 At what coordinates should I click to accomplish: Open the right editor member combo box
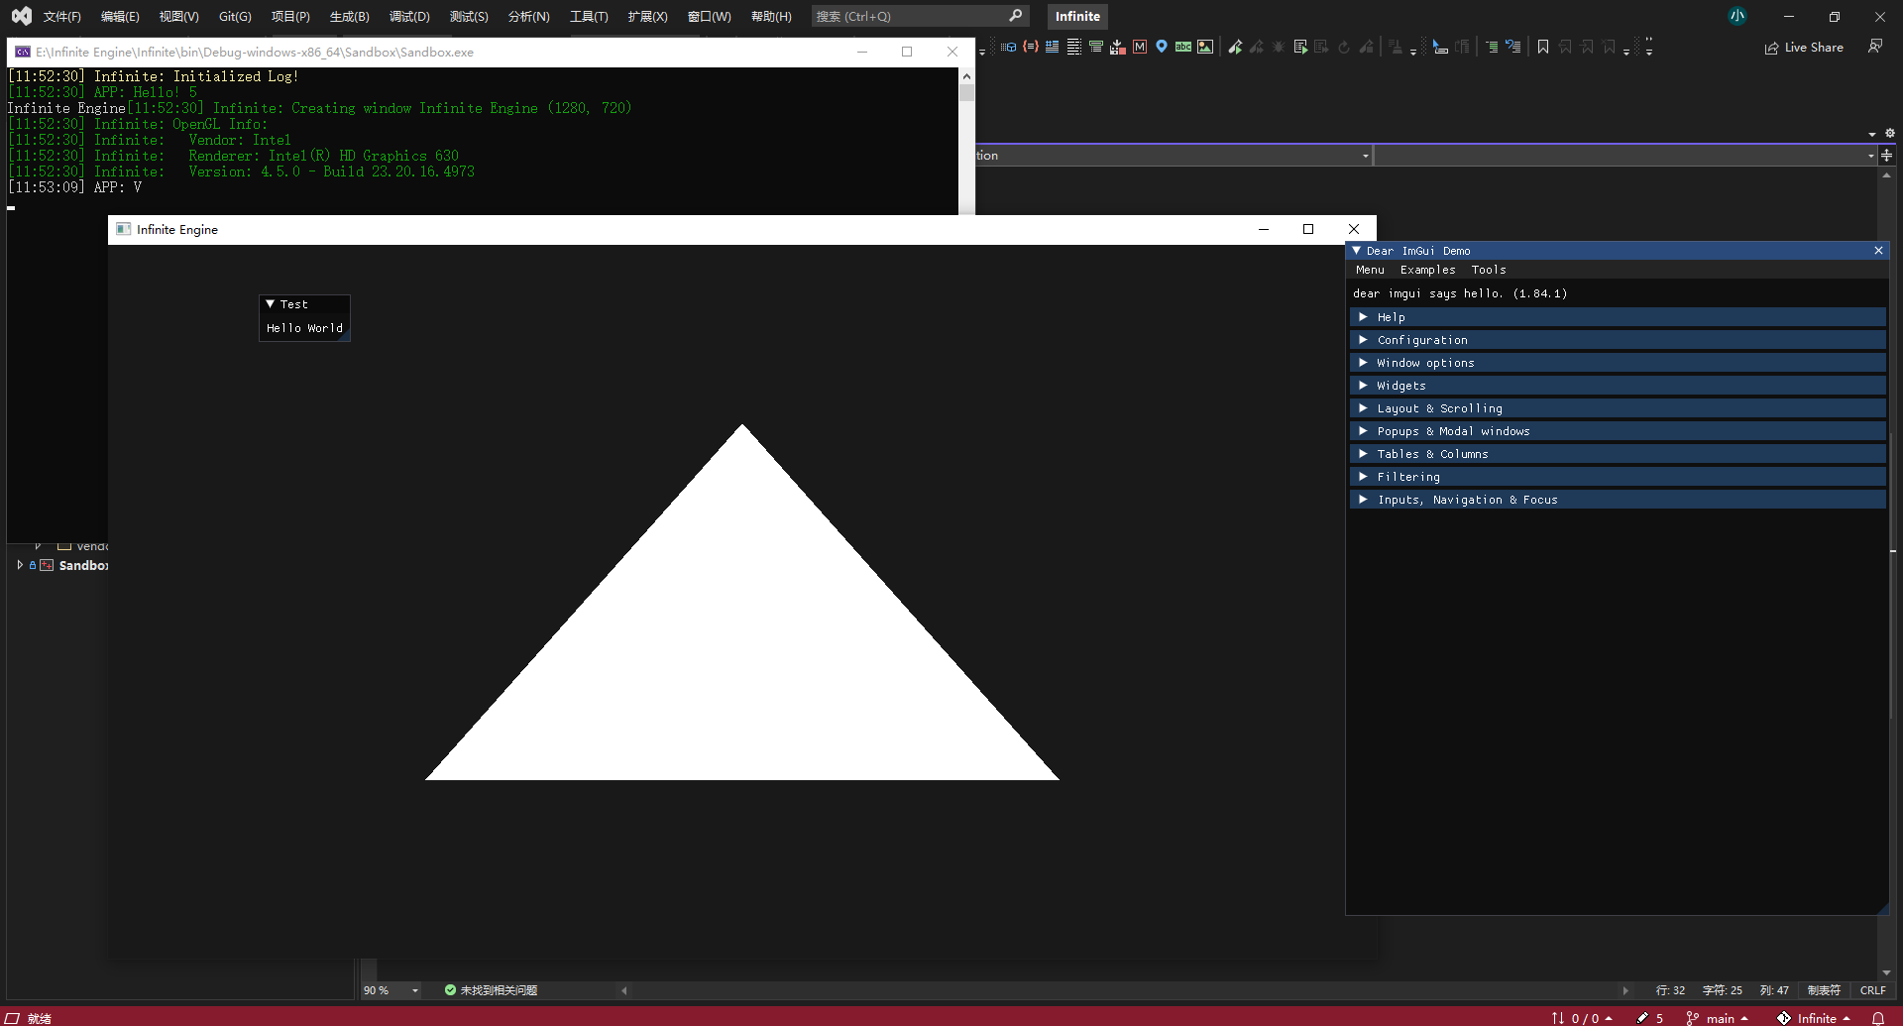(1625, 156)
